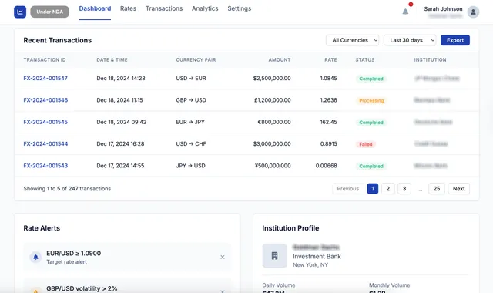Click the USD → CHF currency pair
This screenshot has height=293, width=493.
(191, 144)
